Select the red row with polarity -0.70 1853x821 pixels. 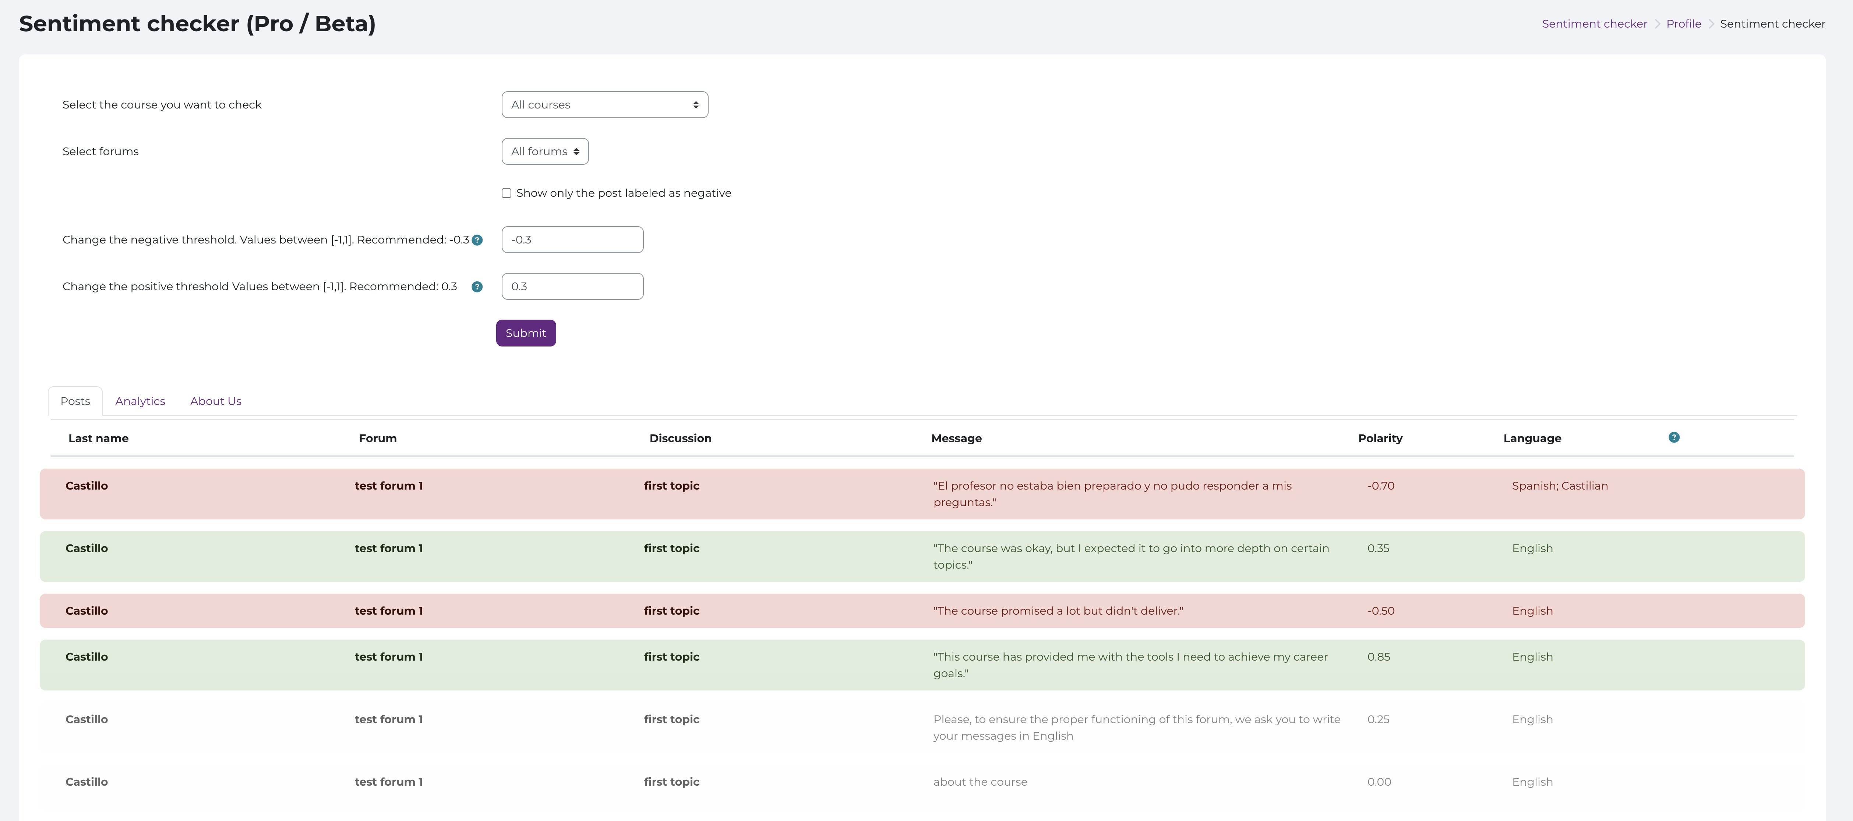click(x=921, y=494)
